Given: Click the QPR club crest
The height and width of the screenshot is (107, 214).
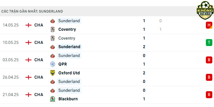Looking at the screenshot, I should pyautogui.click(x=52, y=64).
